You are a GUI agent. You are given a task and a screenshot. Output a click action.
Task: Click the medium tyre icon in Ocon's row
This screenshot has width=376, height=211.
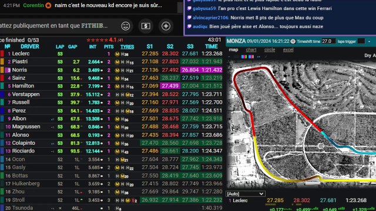coord(123,160)
